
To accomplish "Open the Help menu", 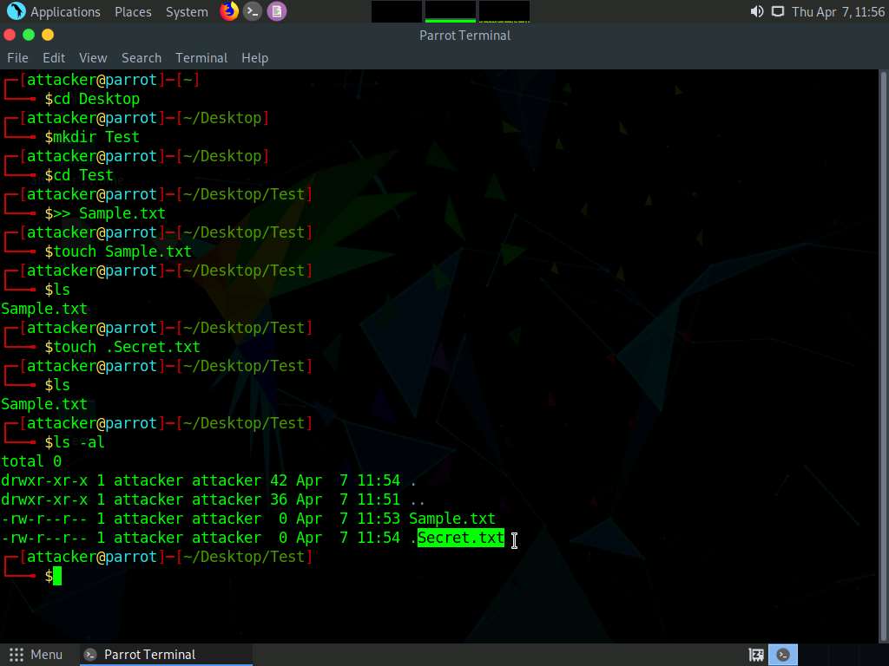I will click(x=254, y=57).
